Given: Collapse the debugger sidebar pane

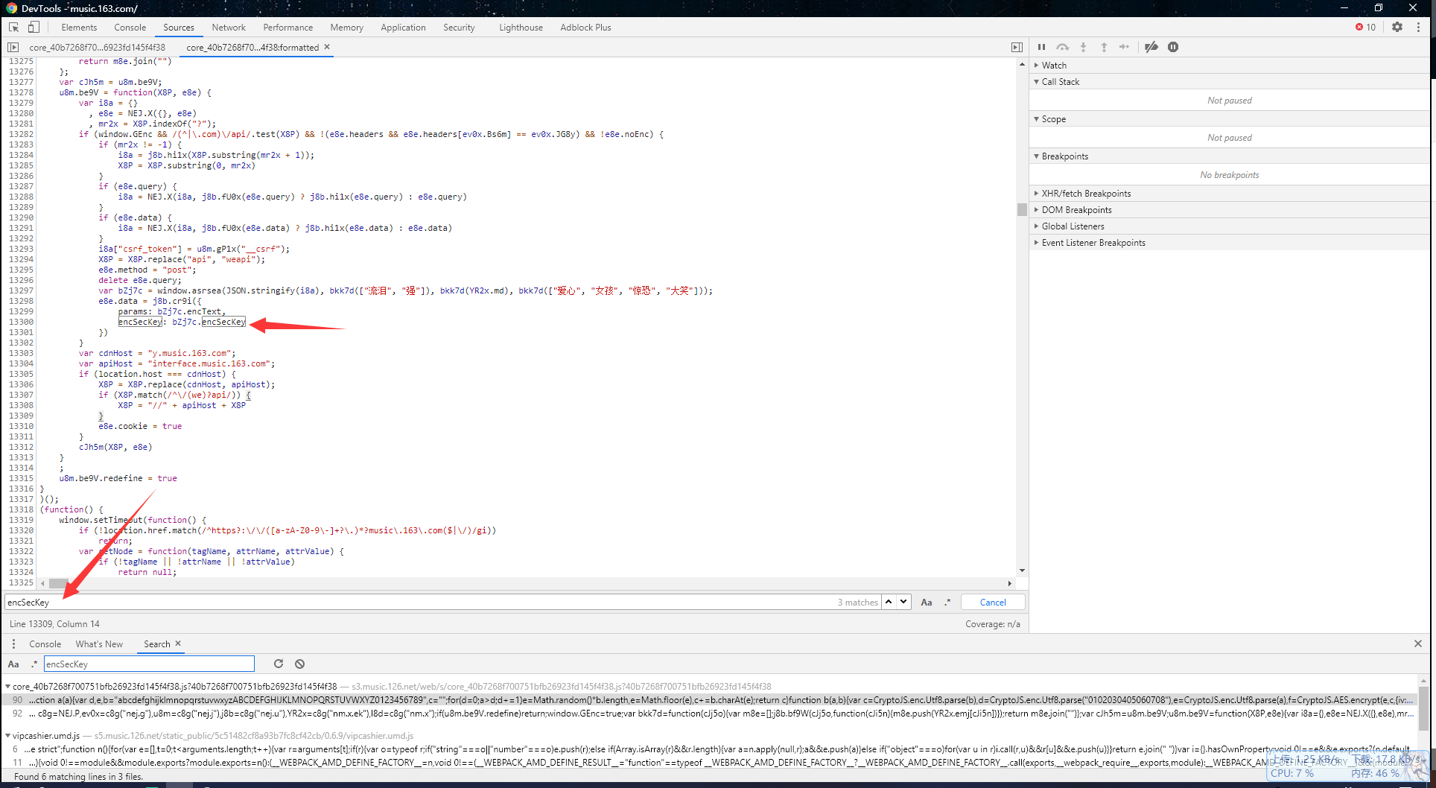Looking at the screenshot, I should 1017,47.
